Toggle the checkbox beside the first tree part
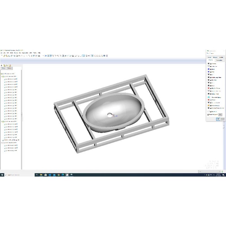The height and width of the screenshot is (226, 226). coord(5,79)
